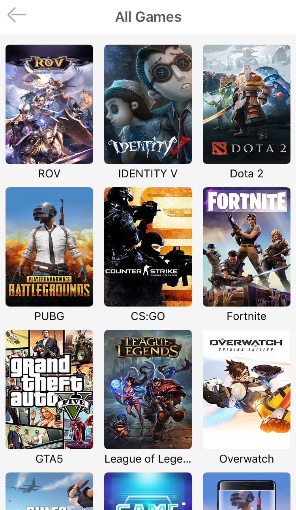Tap the IDENTITY V label
The height and width of the screenshot is (510, 296).
pyautogui.click(x=148, y=173)
